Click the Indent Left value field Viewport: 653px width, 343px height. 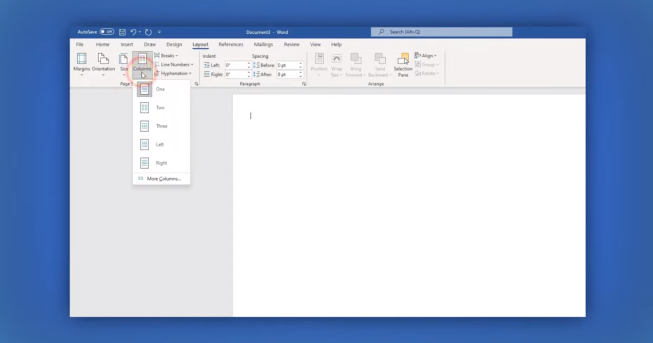[235, 65]
